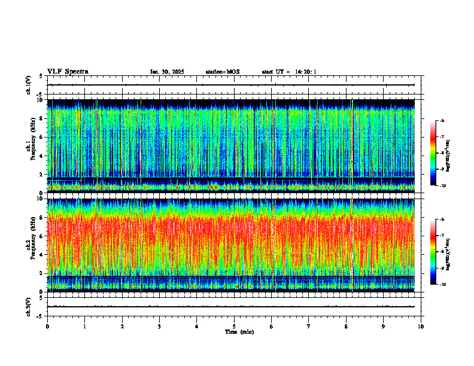Click the log(PSD) label beside the ch.2 colorbar

pos(448,254)
